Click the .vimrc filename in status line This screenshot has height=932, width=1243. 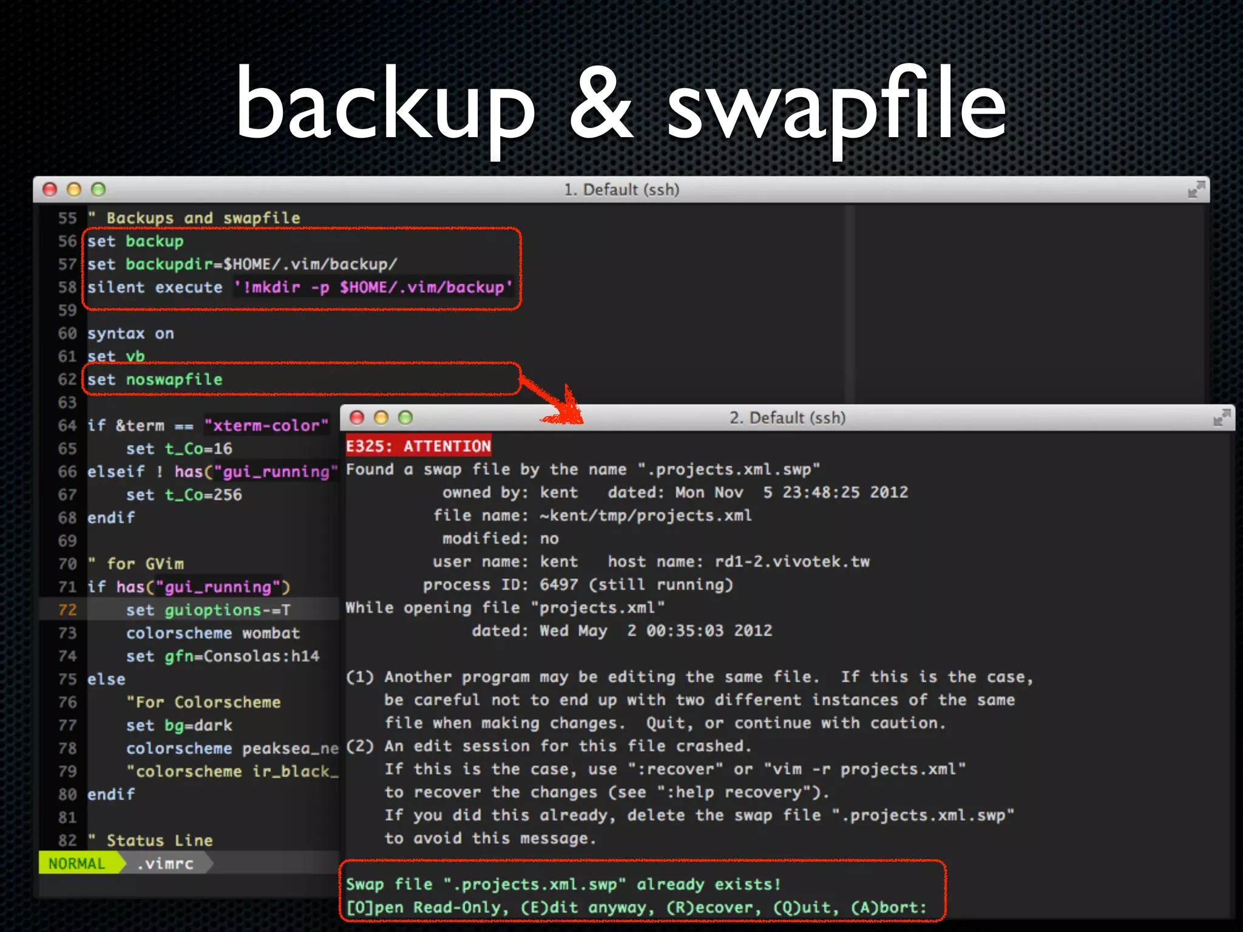pos(165,863)
